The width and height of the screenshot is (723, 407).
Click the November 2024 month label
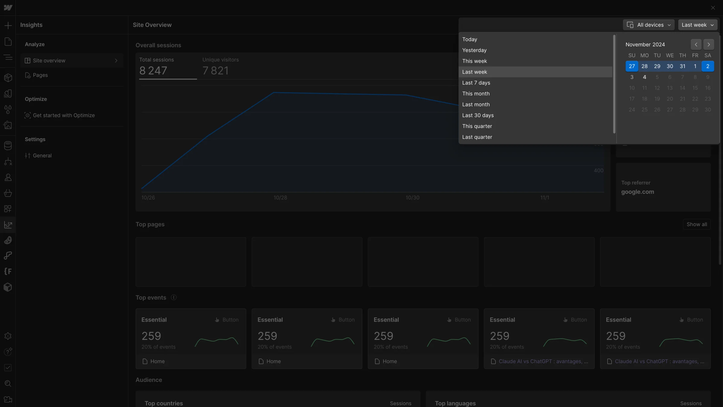click(645, 45)
